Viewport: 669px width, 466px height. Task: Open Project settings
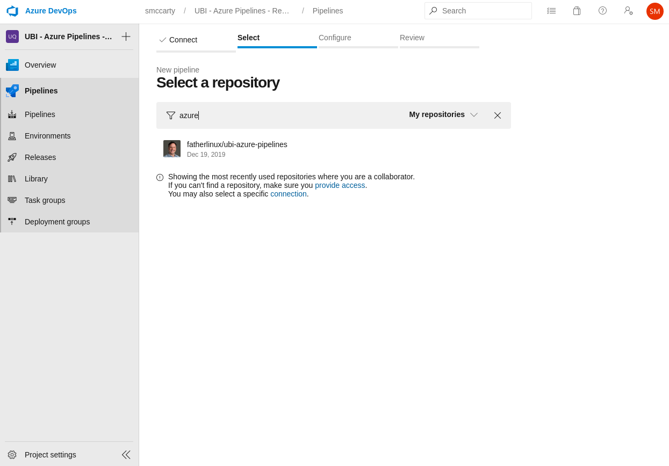51,455
